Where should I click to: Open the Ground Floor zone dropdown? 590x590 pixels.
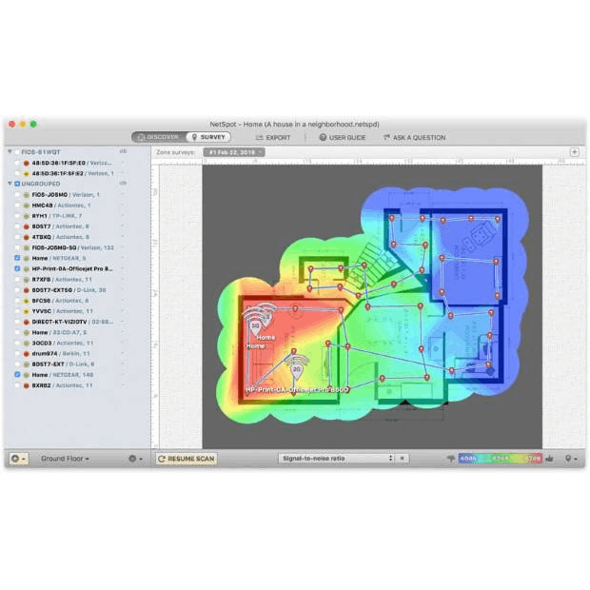(65, 459)
